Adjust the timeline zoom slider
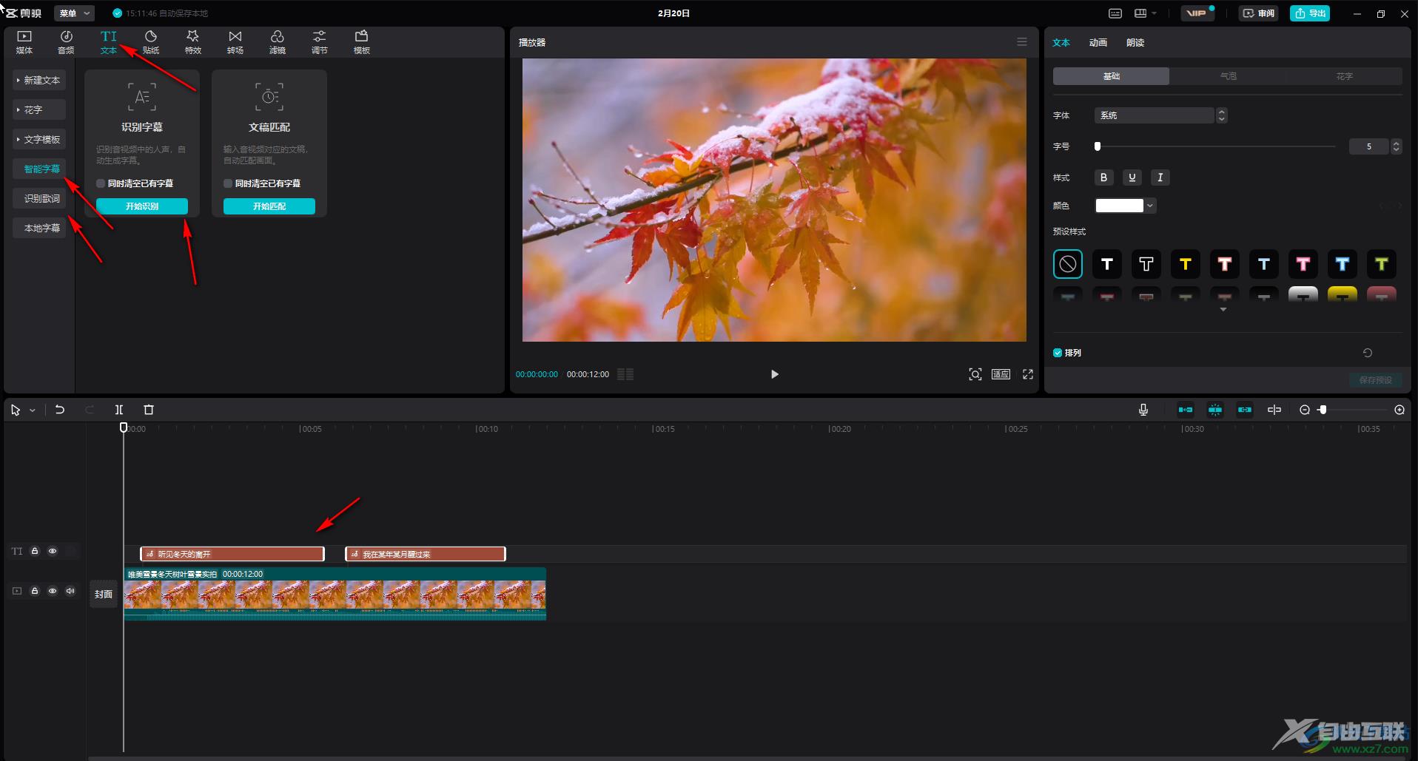The width and height of the screenshot is (1418, 761). click(x=1323, y=410)
